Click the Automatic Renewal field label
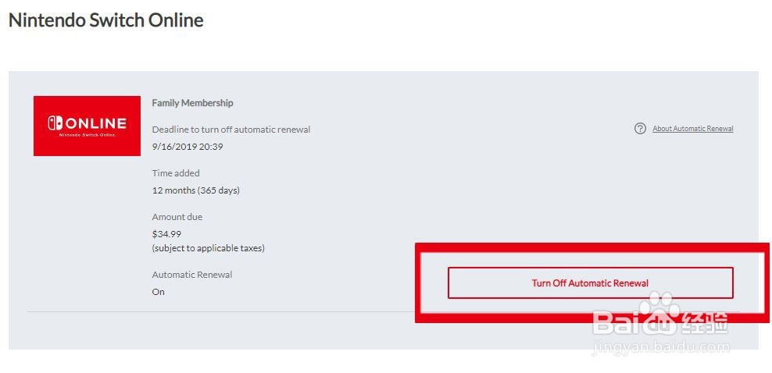Image resolution: width=772 pixels, height=373 pixels. (192, 275)
